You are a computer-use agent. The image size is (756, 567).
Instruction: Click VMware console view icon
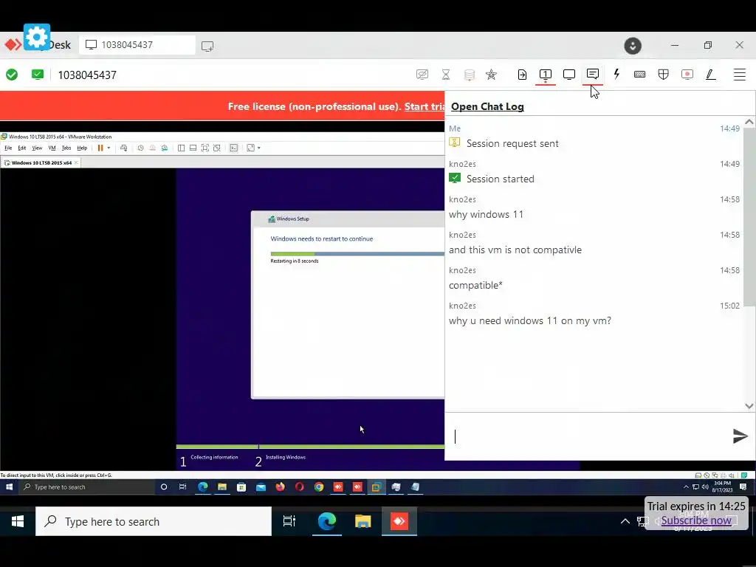click(x=234, y=148)
